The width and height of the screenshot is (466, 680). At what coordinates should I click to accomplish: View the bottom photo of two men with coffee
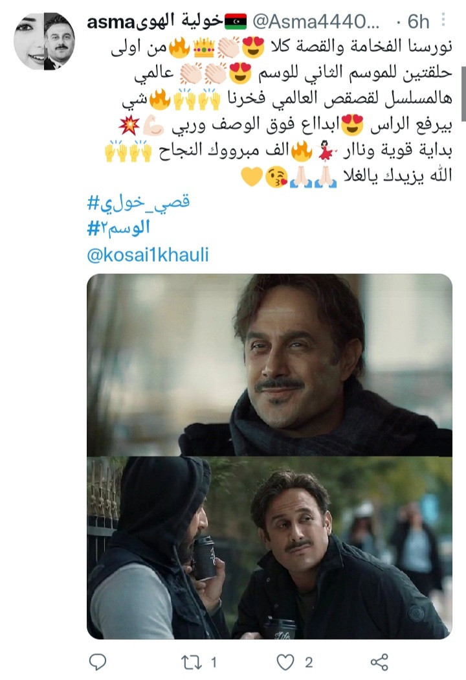tap(269, 548)
